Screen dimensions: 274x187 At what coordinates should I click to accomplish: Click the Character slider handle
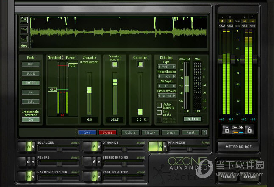point(89,90)
